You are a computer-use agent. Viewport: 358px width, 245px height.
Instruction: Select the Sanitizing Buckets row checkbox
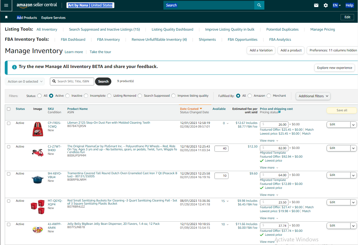9,201
